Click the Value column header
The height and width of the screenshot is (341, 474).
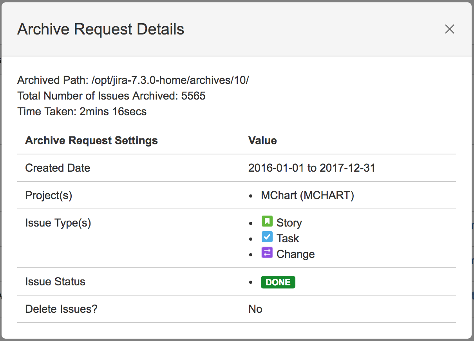point(262,141)
